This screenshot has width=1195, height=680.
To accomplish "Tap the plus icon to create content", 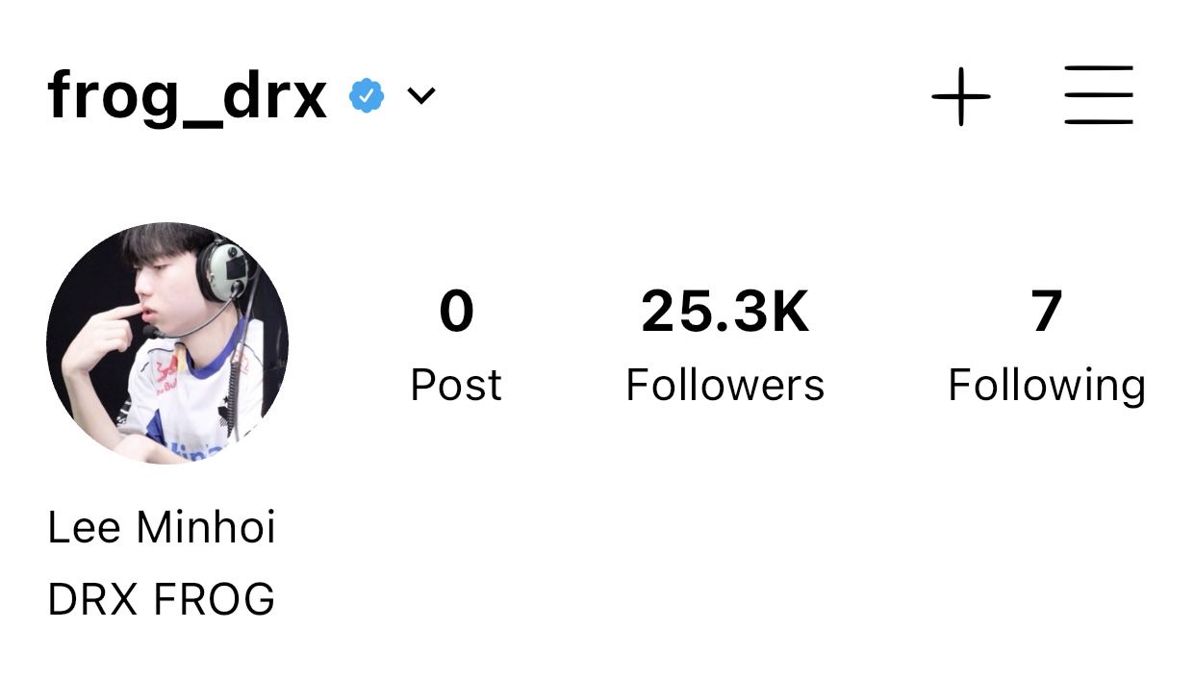I will point(960,96).
